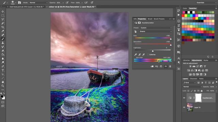This screenshot has height=122, width=218.
Task: Select the Type tool
Action: (x=3, y=70)
